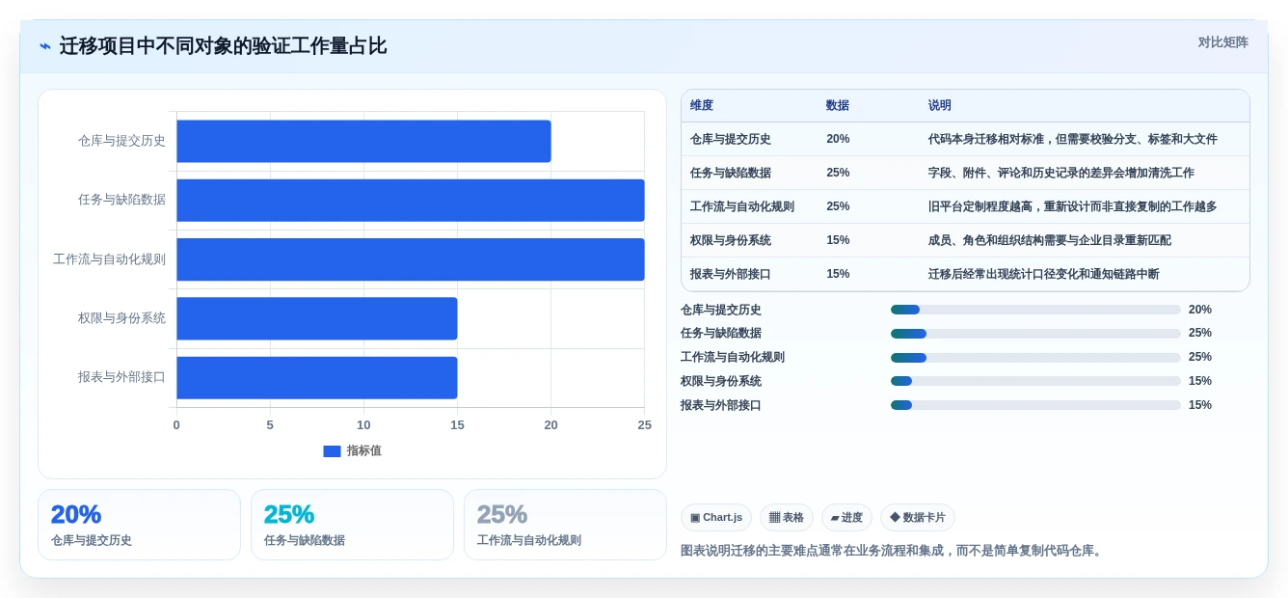Click the 权限与身份系统 progress bar
The width and height of the screenshot is (1288, 598).
click(1035, 381)
